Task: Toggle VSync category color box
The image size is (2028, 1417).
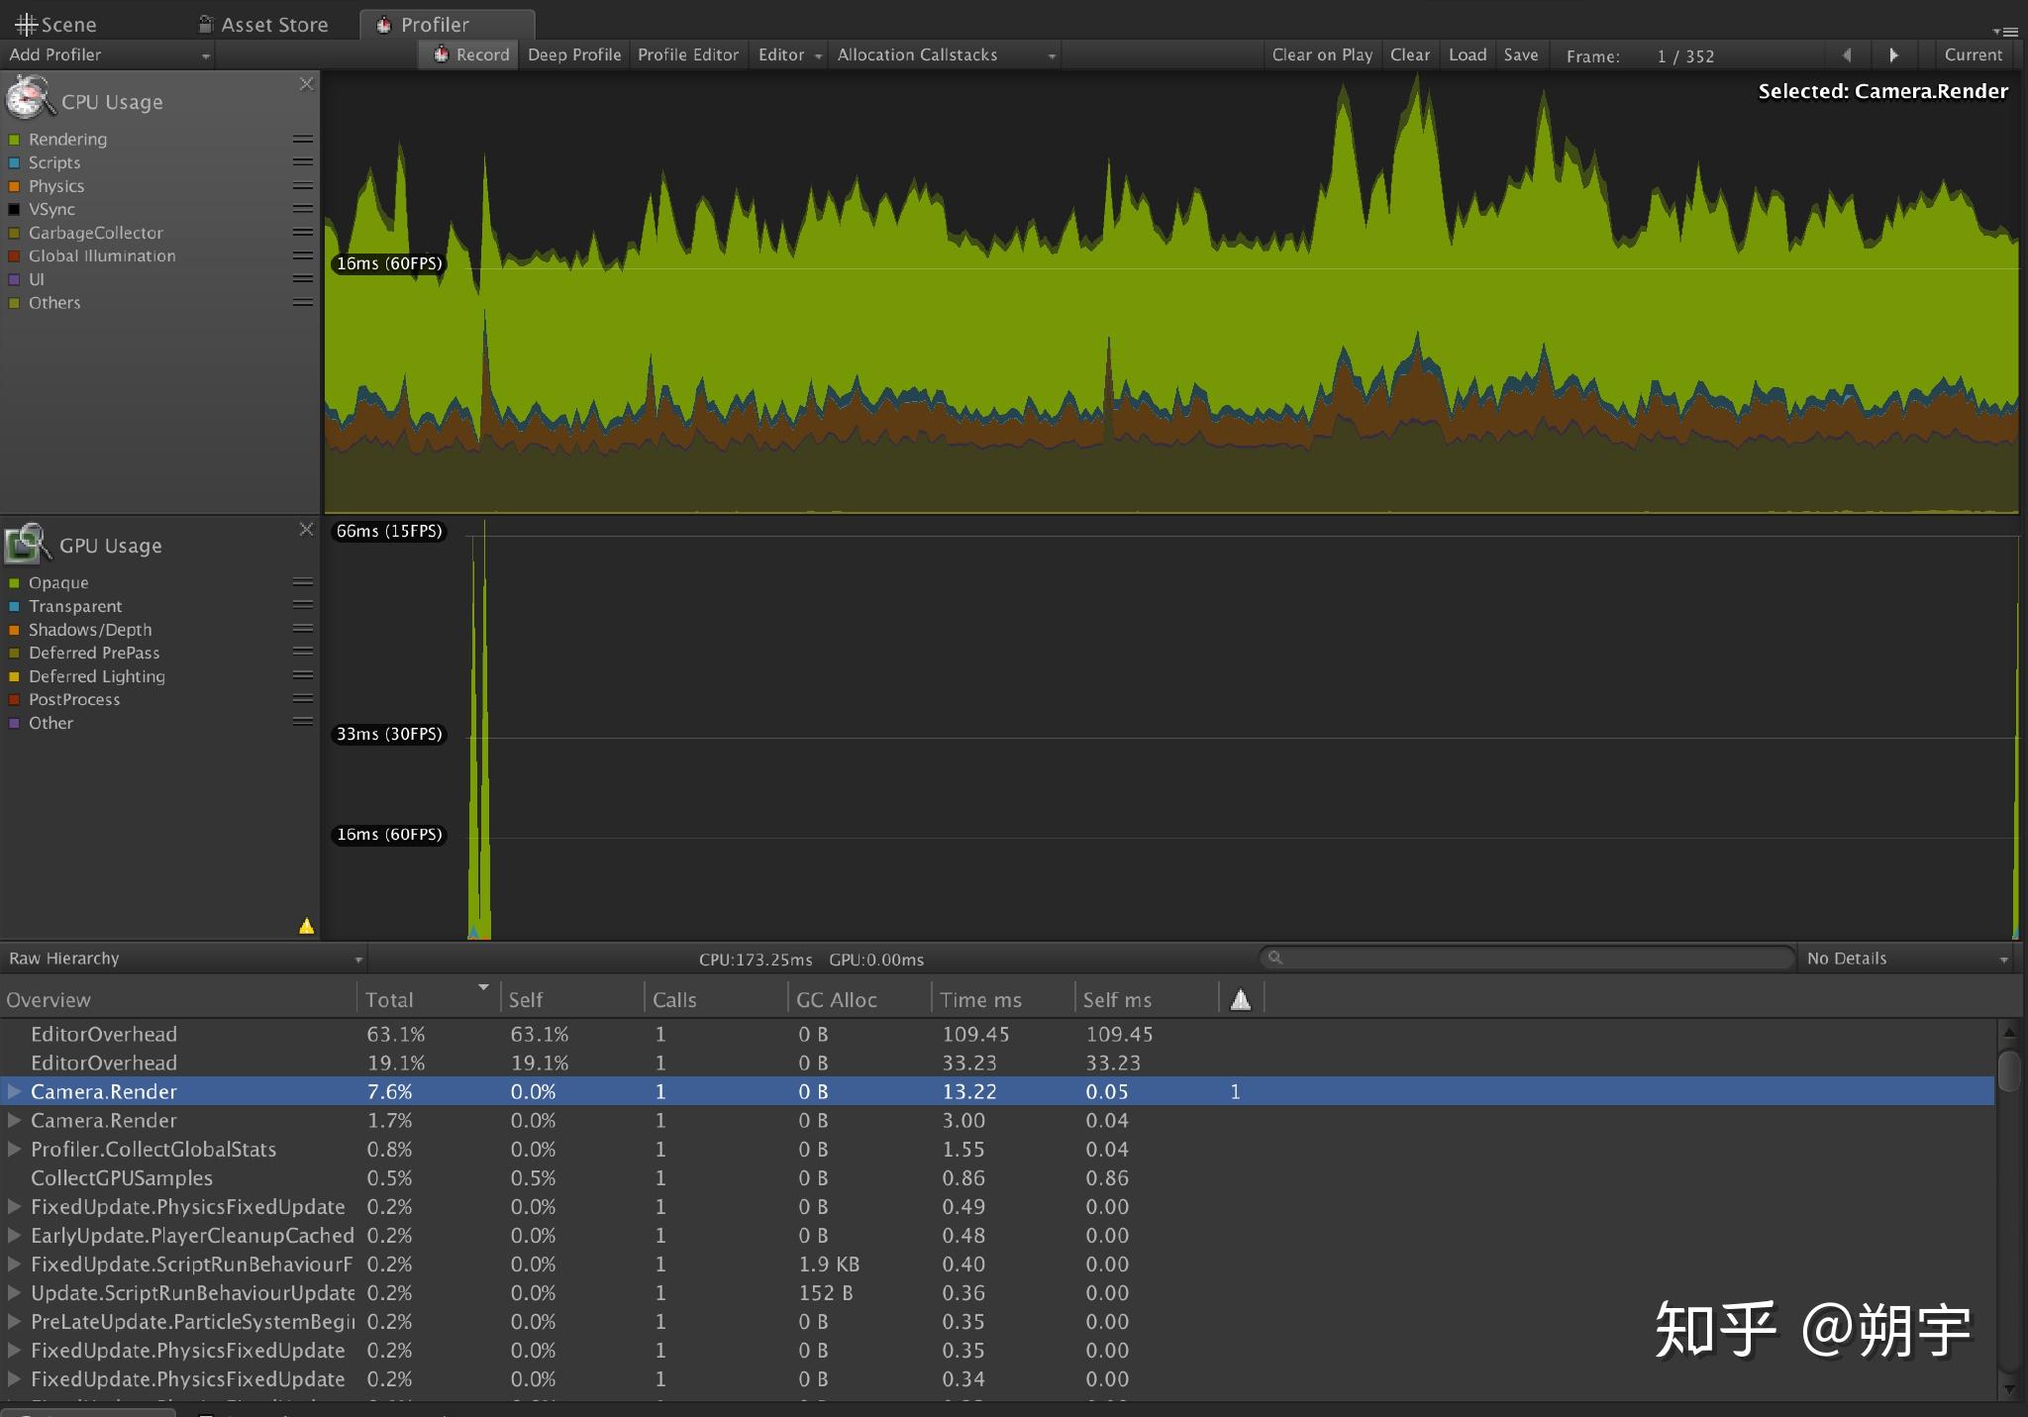Action: pyautogui.click(x=14, y=209)
